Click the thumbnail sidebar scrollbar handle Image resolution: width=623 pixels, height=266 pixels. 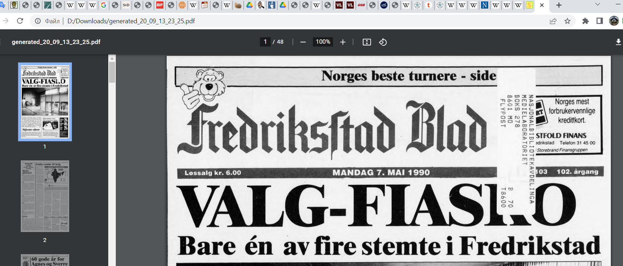[x=112, y=72]
